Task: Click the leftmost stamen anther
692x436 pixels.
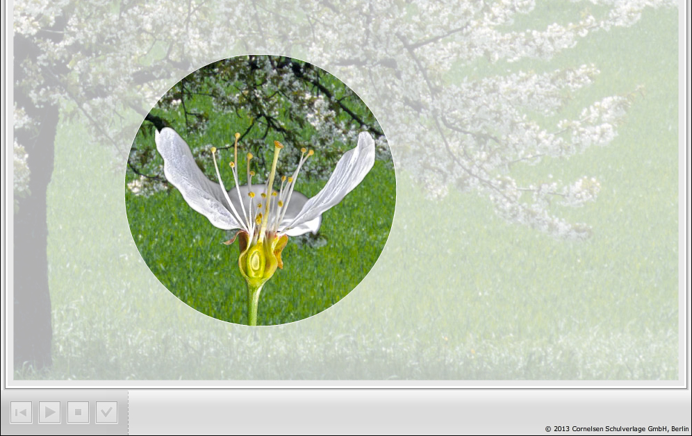Action: (213, 150)
